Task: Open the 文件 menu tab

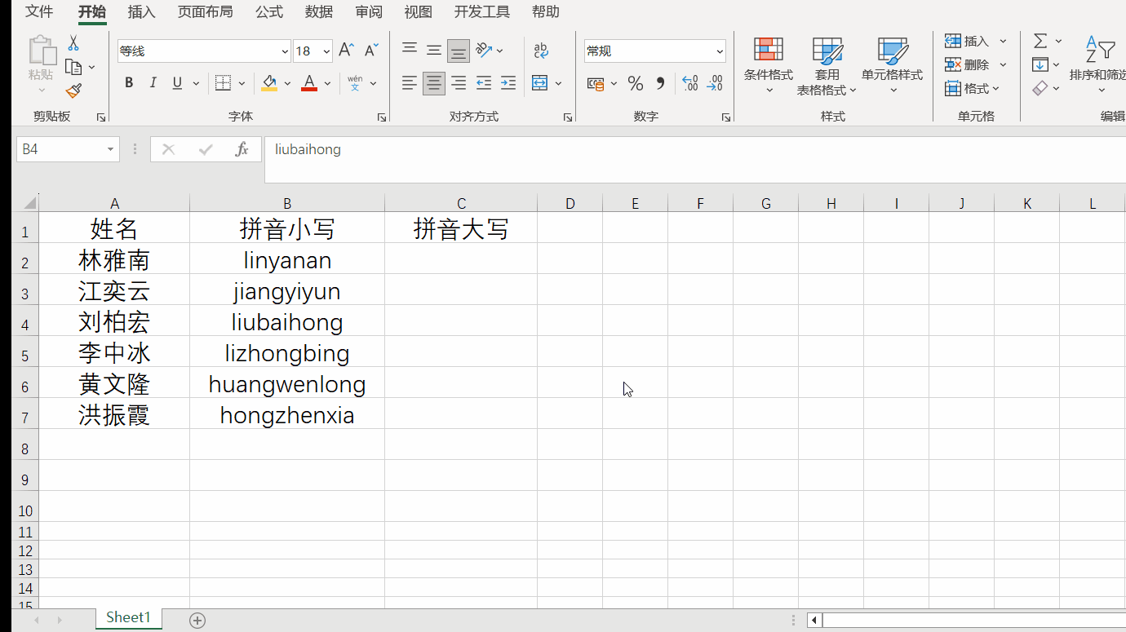Action: [x=39, y=11]
